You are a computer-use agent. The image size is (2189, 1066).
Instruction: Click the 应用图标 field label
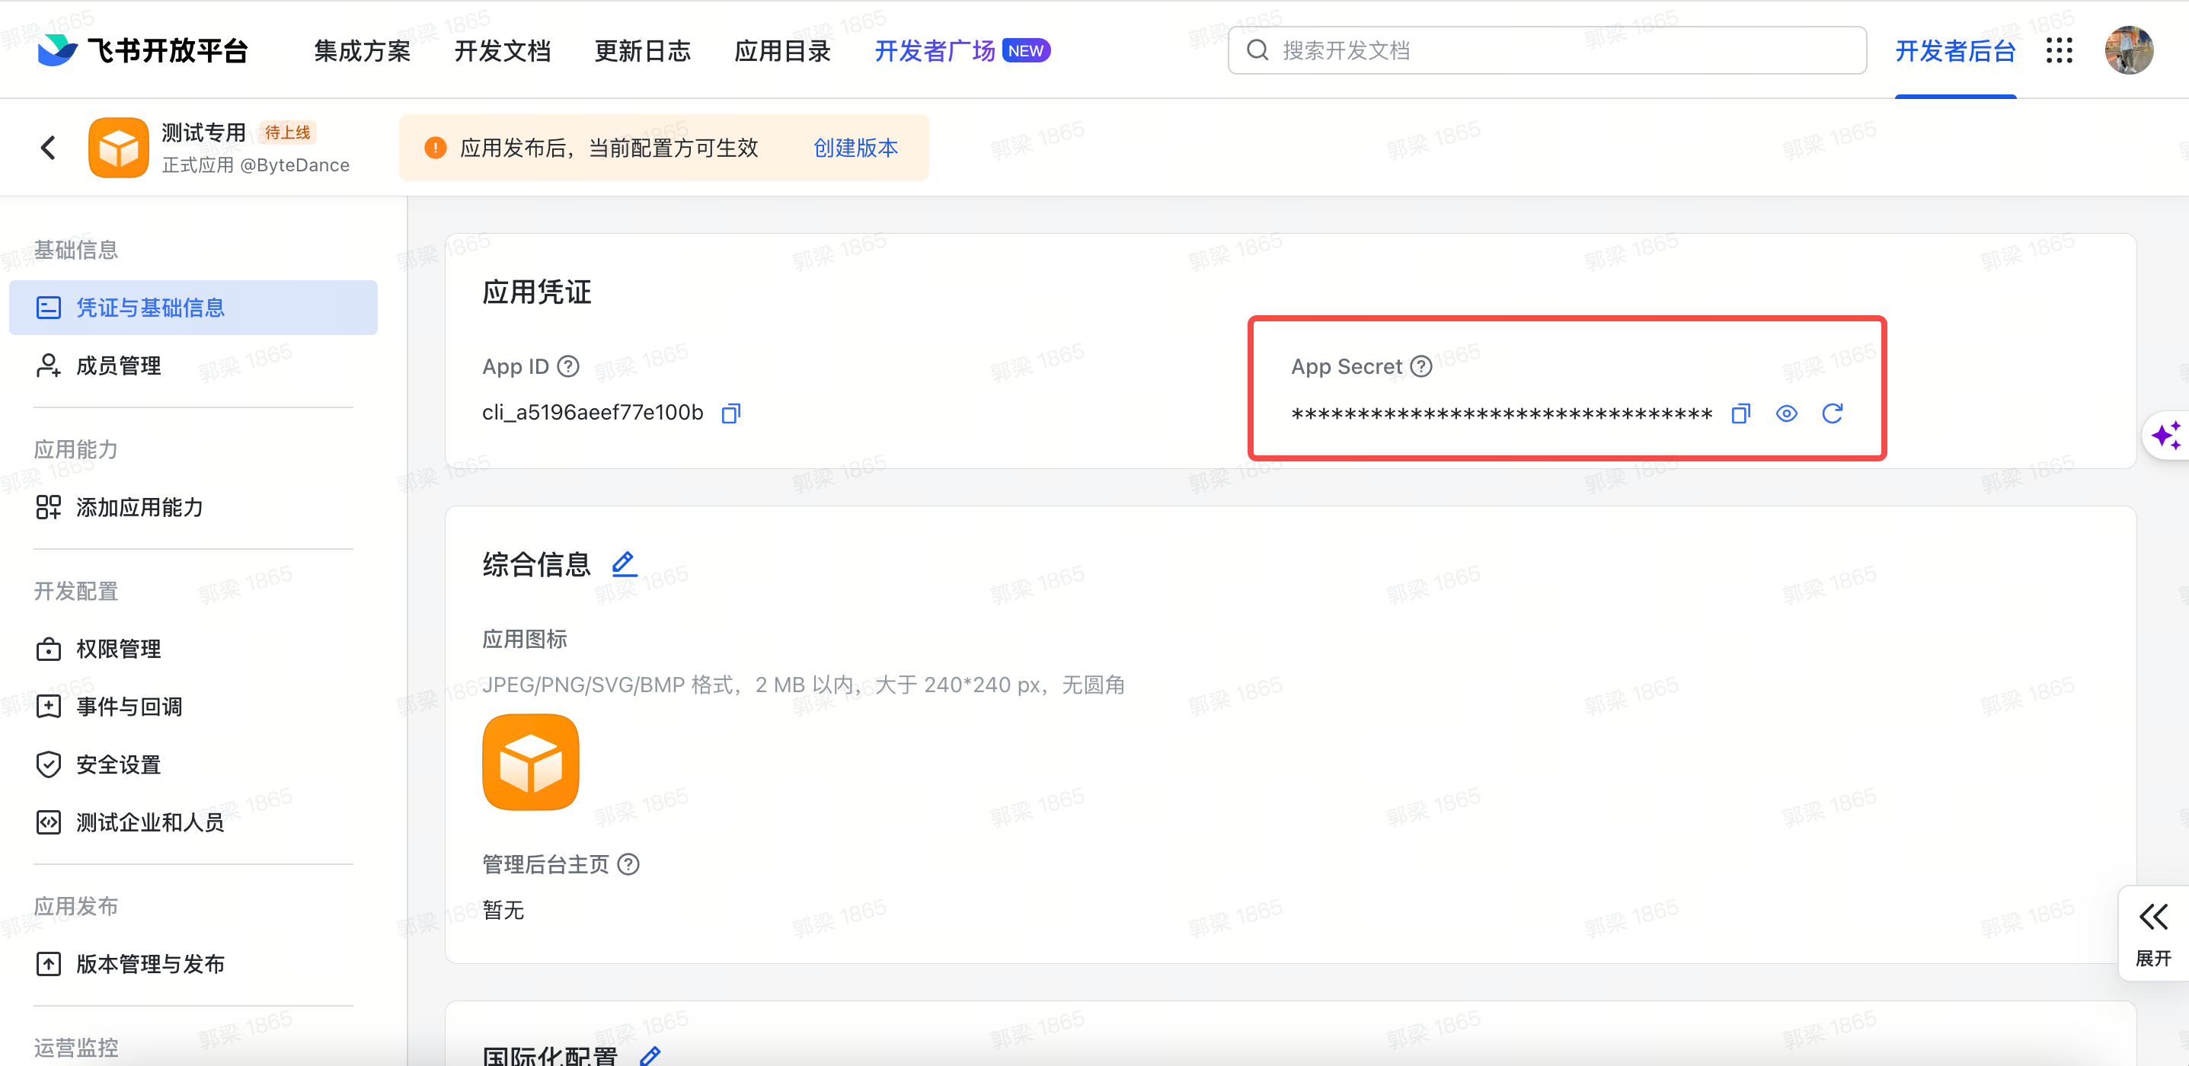[x=524, y=639]
